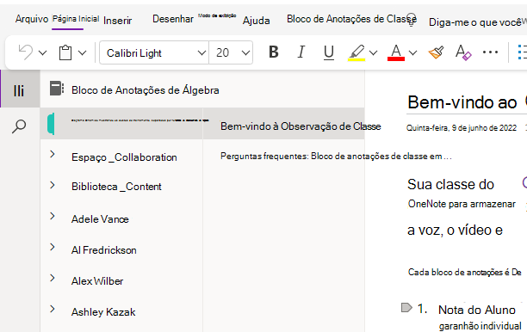Viewport: 527px width, 332px height.
Task: Expand the Ashley Kazak section group
Action: coord(53,309)
